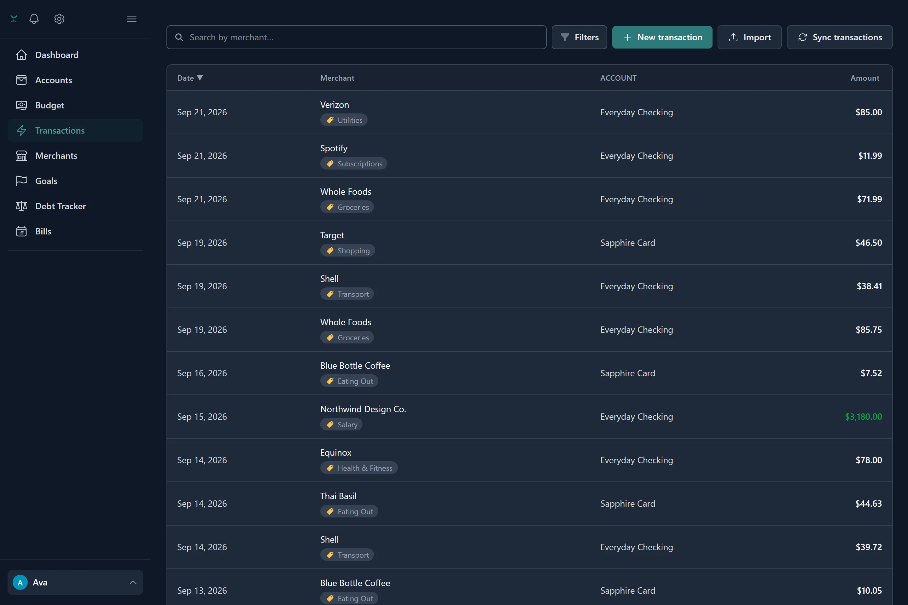Create a New transaction

[x=662, y=37]
